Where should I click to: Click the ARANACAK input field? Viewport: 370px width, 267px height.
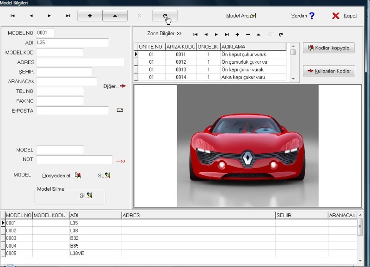coord(67,82)
